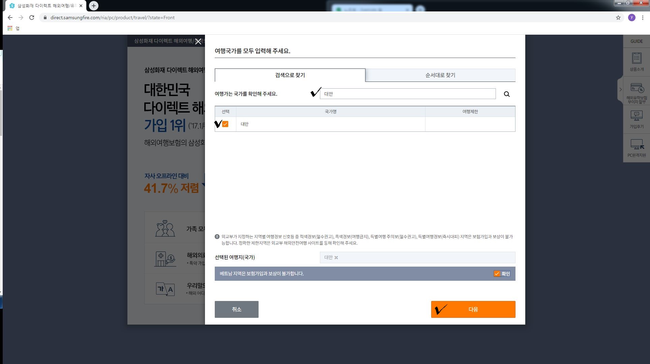Open the apps grid shortcut

(x=10, y=28)
